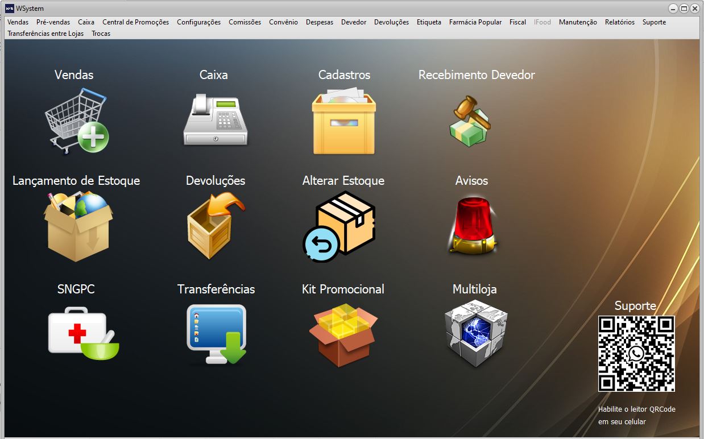Open Avisos red siren icon

click(472, 225)
